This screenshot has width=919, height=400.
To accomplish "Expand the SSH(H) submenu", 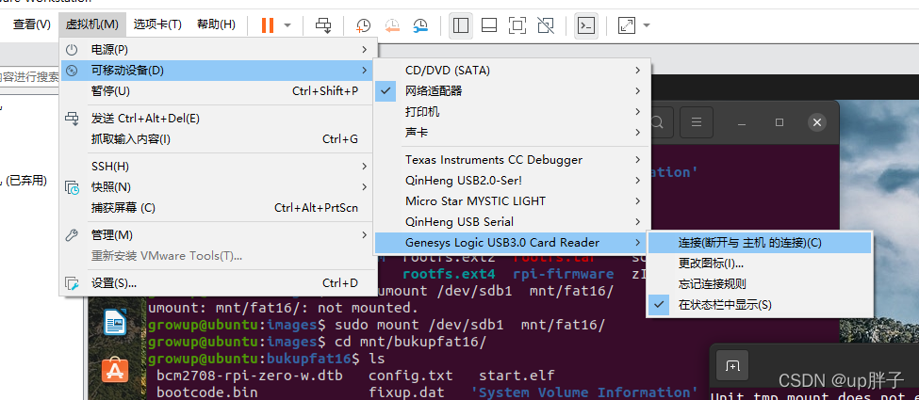I will [218, 167].
